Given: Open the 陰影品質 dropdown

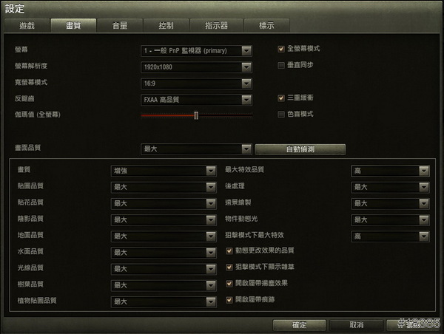Looking at the screenshot, I should click(x=164, y=219).
